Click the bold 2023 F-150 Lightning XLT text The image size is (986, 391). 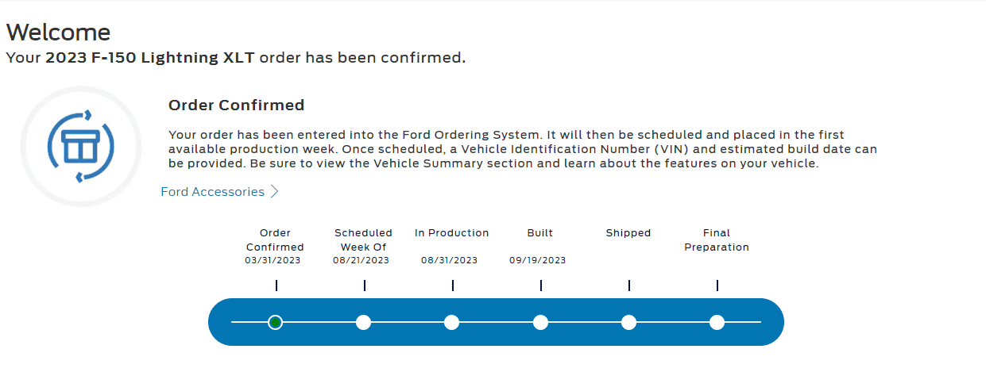pos(150,58)
